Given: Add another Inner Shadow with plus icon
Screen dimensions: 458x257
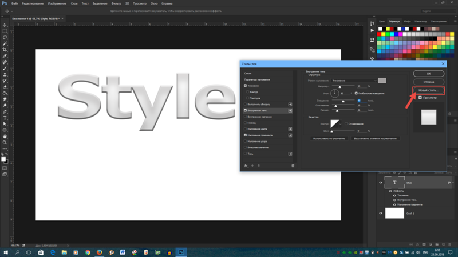Looking at the screenshot, I should [x=290, y=110].
